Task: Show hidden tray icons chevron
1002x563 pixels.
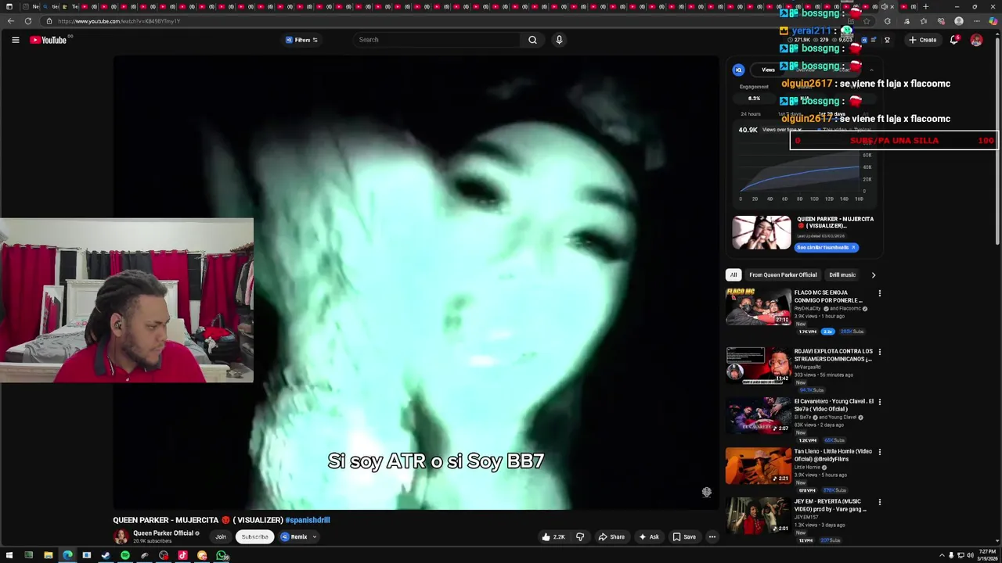Action: 942,556
